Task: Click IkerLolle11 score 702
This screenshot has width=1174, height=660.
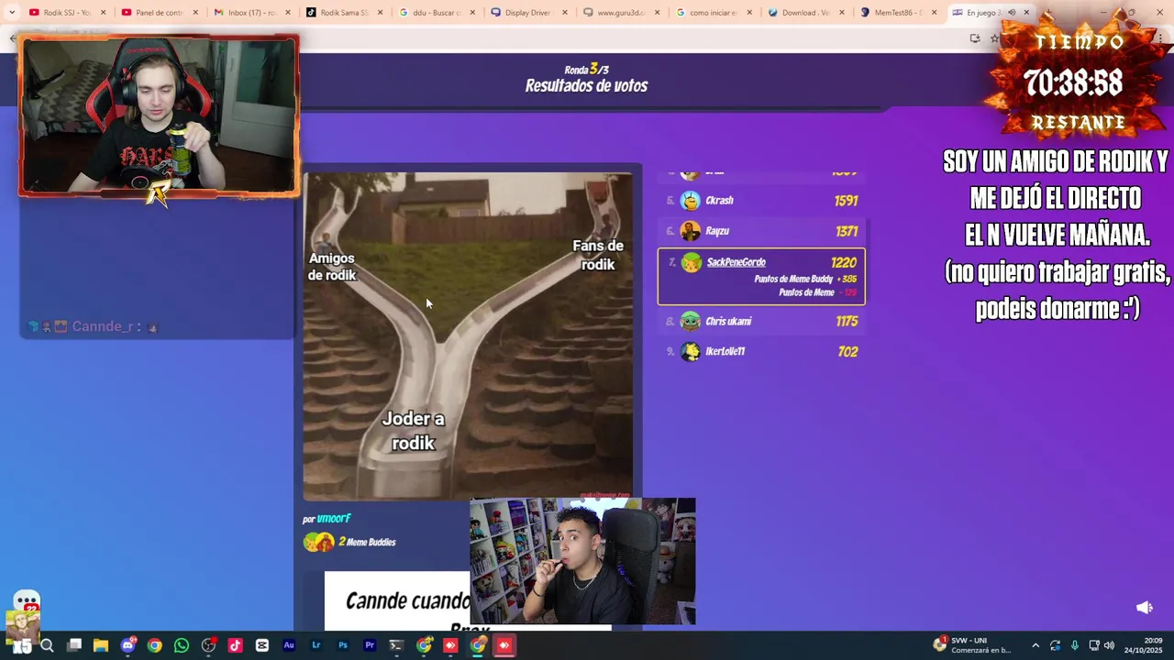Action: [x=848, y=351]
